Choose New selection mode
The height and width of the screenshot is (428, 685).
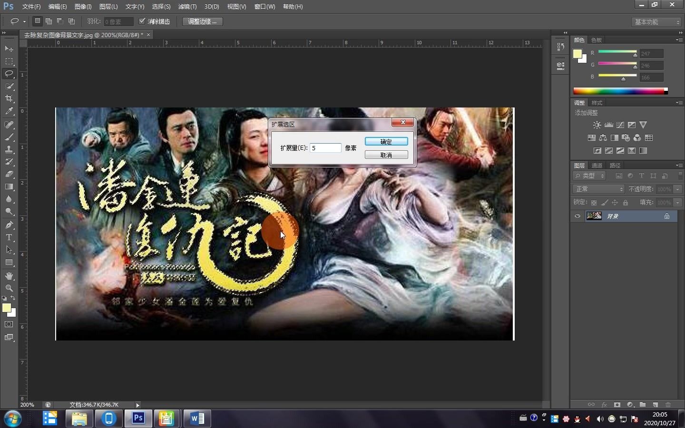click(37, 21)
